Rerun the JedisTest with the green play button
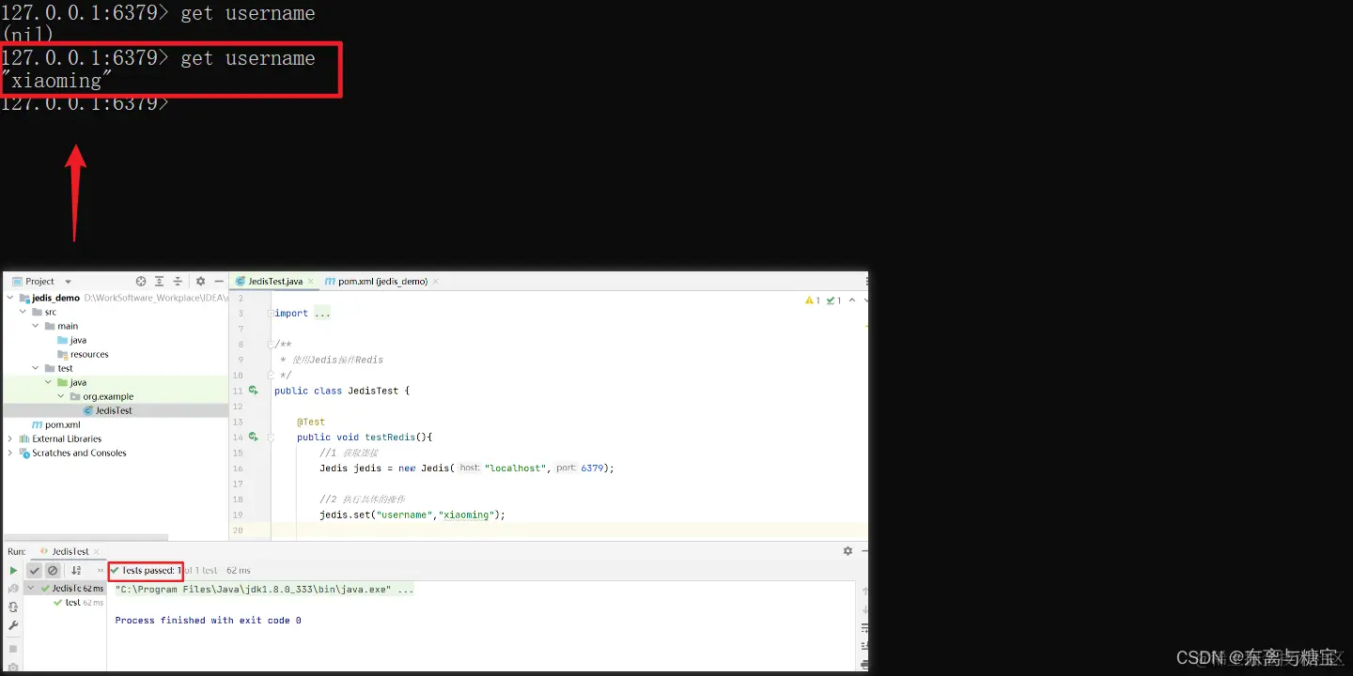This screenshot has height=676, width=1353. point(13,570)
